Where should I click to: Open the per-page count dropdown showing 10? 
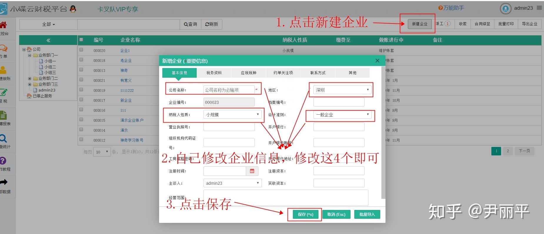[x=102, y=152]
